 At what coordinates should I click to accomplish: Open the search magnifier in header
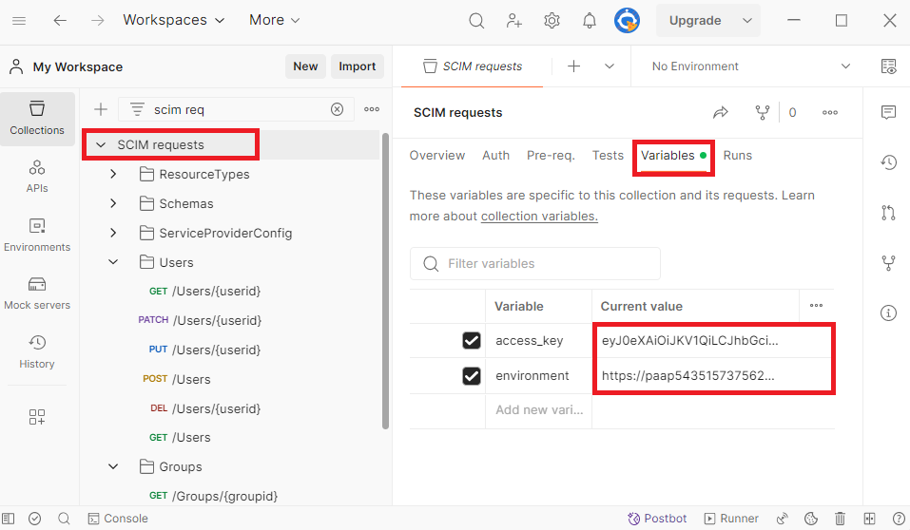[x=476, y=21]
